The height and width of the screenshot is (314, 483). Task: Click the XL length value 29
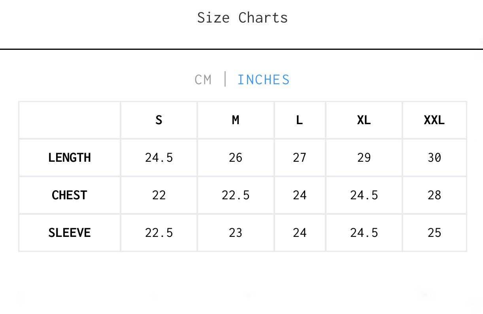click(x=364, y=157)
